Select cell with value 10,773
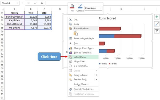 click(44, 28)
